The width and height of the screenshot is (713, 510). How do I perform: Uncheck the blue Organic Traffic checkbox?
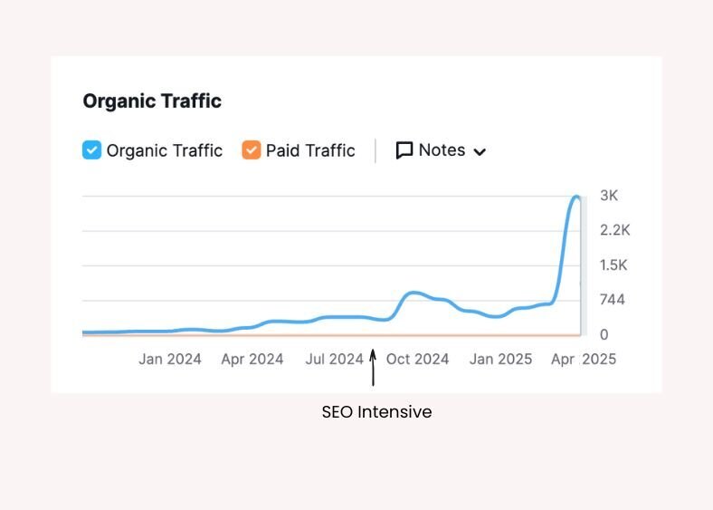[92, 150]
